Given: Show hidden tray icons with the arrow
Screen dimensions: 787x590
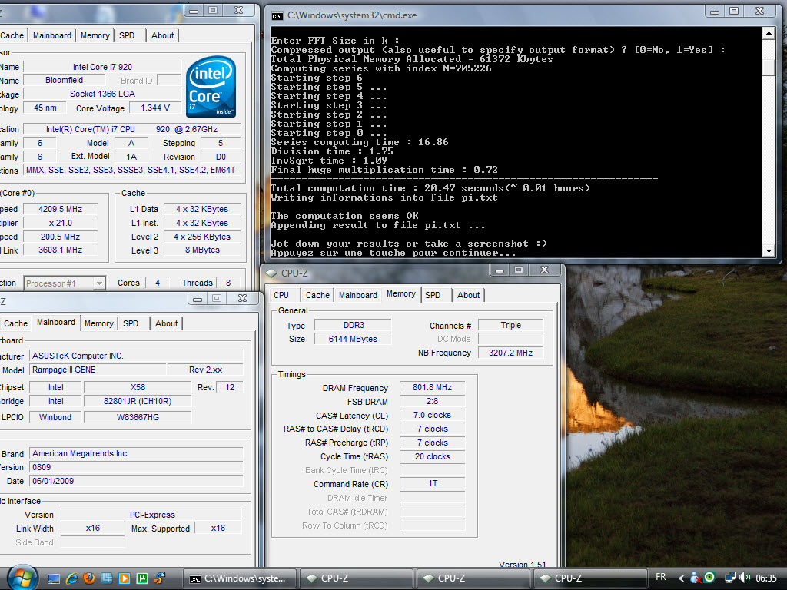Looking at the screenshot, I should pyautogui.click(x=681, y=578).
